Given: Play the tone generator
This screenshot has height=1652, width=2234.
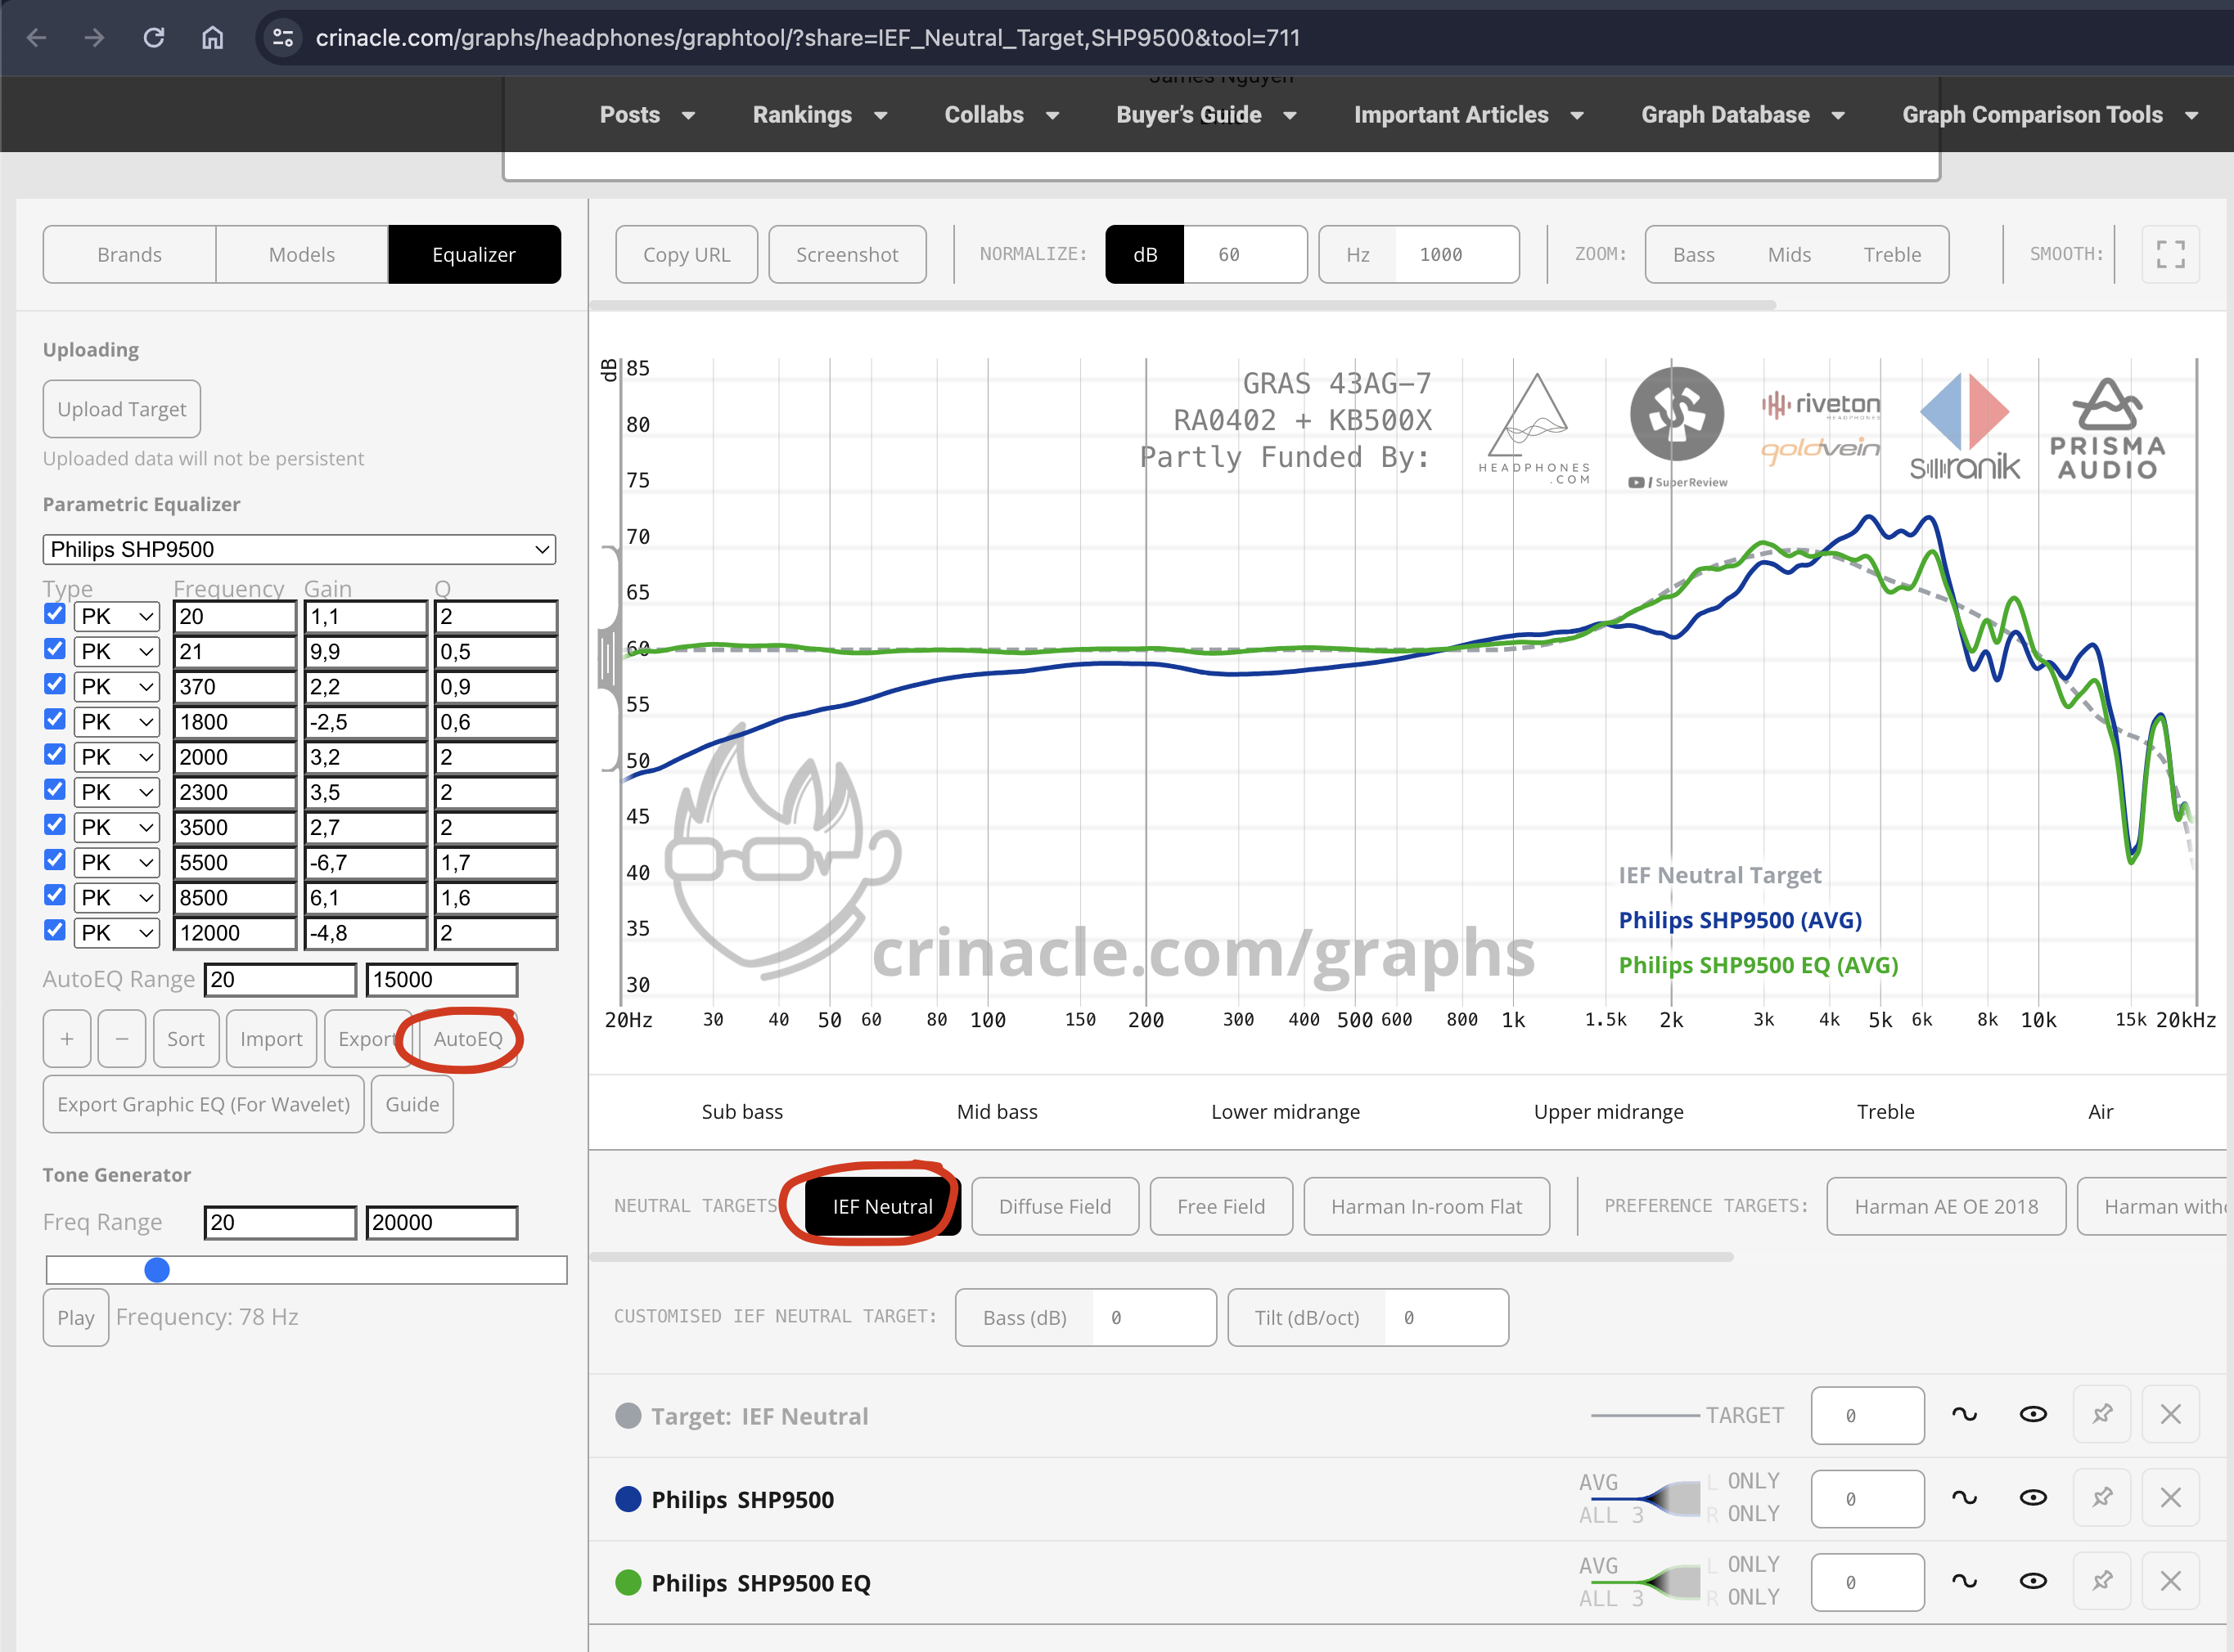Looking at the screenshot, I should [x=76, y=1317].
